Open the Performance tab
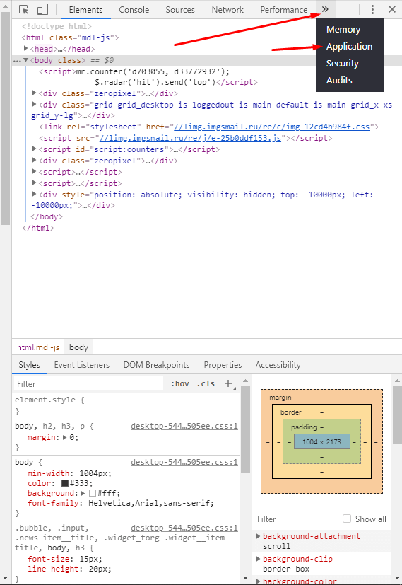The width and height of the screenshot is (402, 585). pos(284,10)
